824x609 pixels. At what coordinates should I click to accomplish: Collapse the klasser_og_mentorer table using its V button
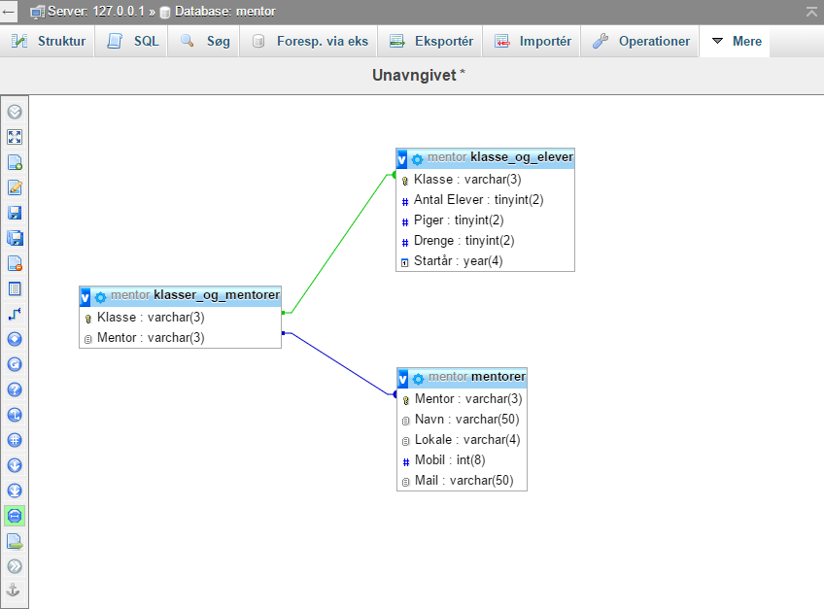pyautogui.click(x=86, y=297)
